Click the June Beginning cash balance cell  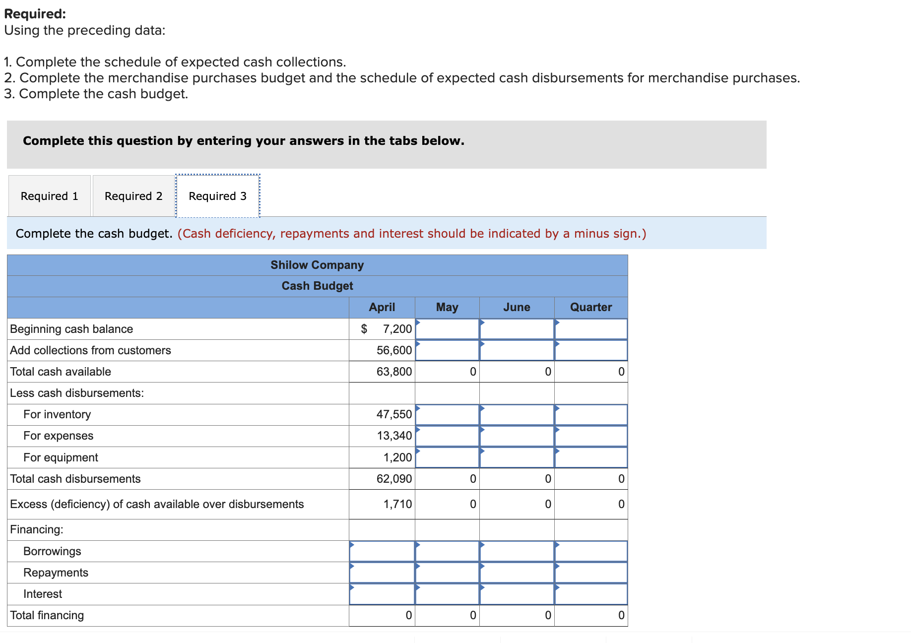tap(516, 328)
